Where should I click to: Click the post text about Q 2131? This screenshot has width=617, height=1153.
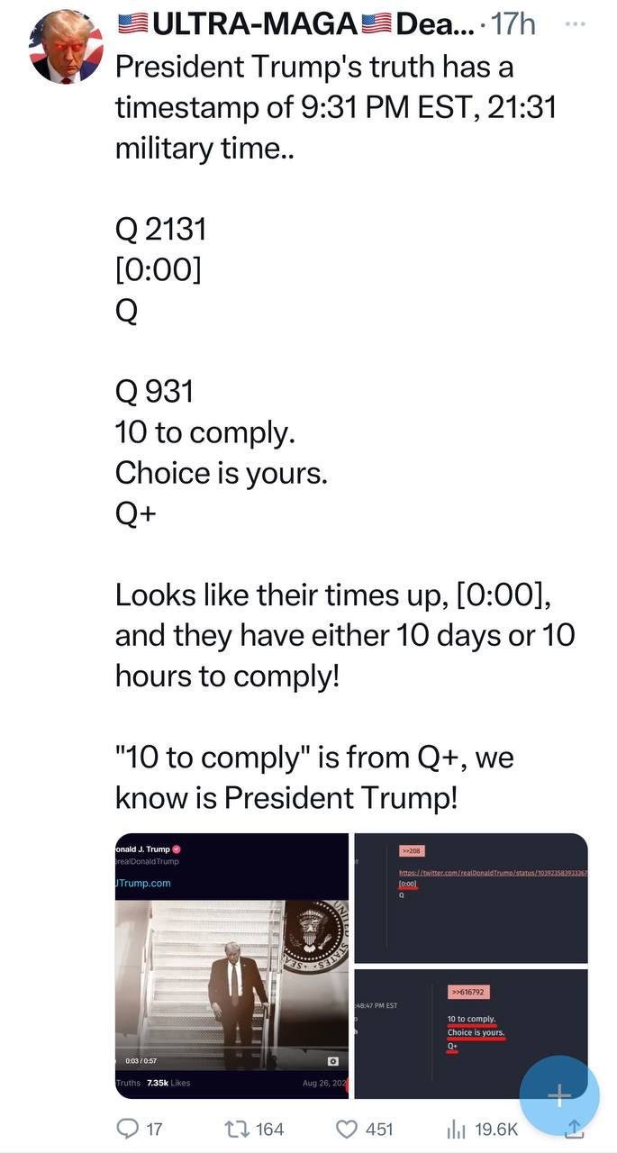click(x=162, y=230)
